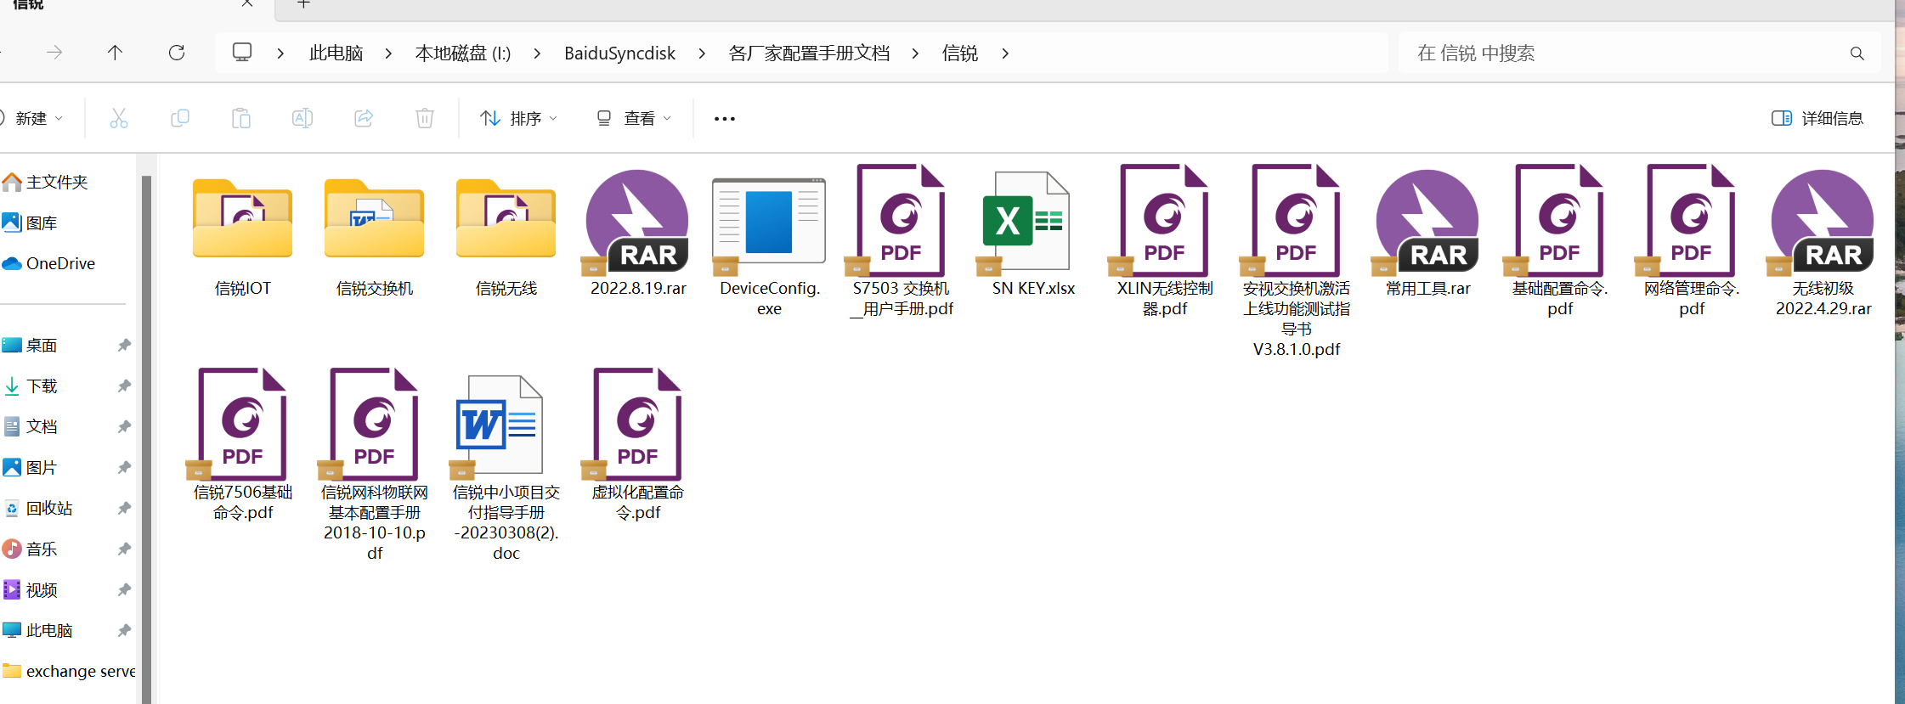Toggle the 详细信息 details pane
Viewport: 1905px width, 704px height.
1817,118
